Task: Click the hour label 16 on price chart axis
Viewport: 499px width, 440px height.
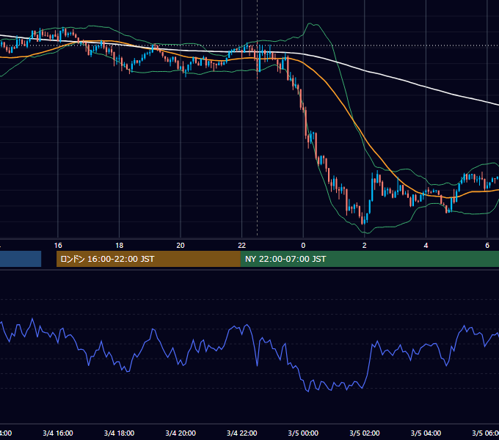Action: [58, 246]
